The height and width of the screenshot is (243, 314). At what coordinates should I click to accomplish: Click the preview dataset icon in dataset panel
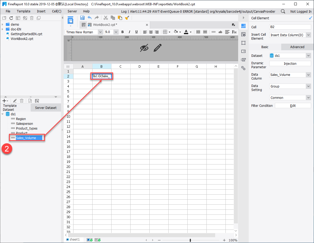pos(30,101)
